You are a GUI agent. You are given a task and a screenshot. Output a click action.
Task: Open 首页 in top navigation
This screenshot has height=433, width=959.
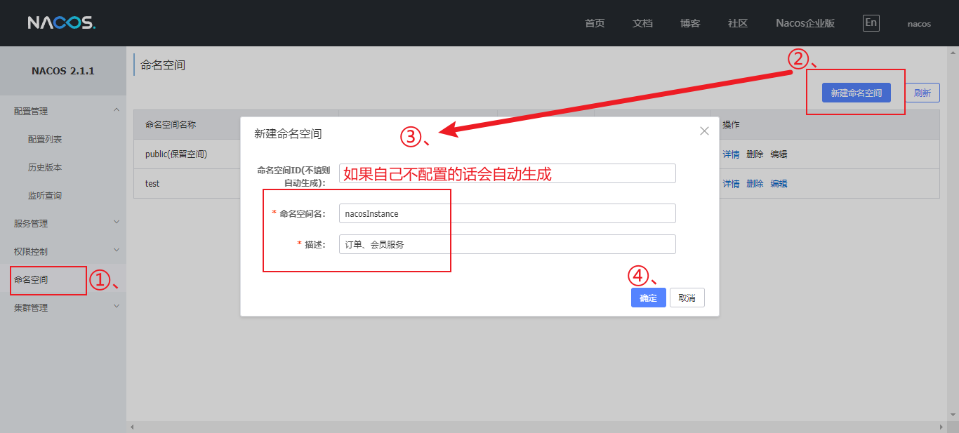(595, 23)
